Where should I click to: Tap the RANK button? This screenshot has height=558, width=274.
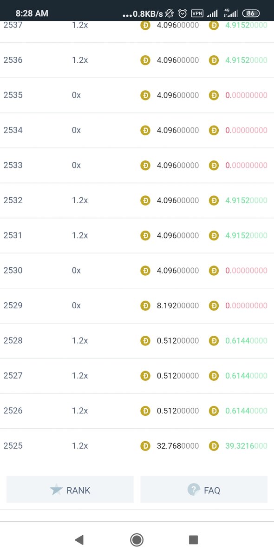point(70,489)
